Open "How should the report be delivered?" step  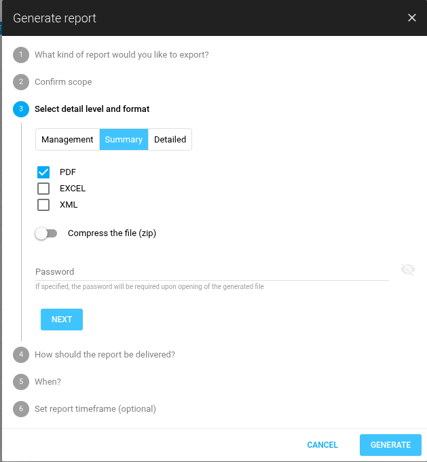(105, 354)
